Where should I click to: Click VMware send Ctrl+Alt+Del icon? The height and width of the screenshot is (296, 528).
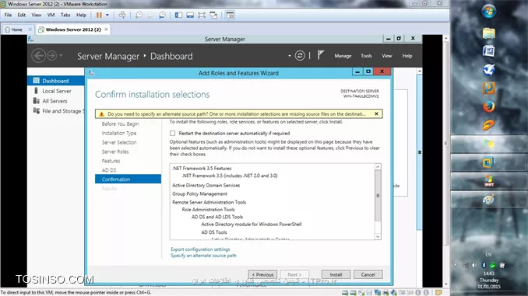122,15
